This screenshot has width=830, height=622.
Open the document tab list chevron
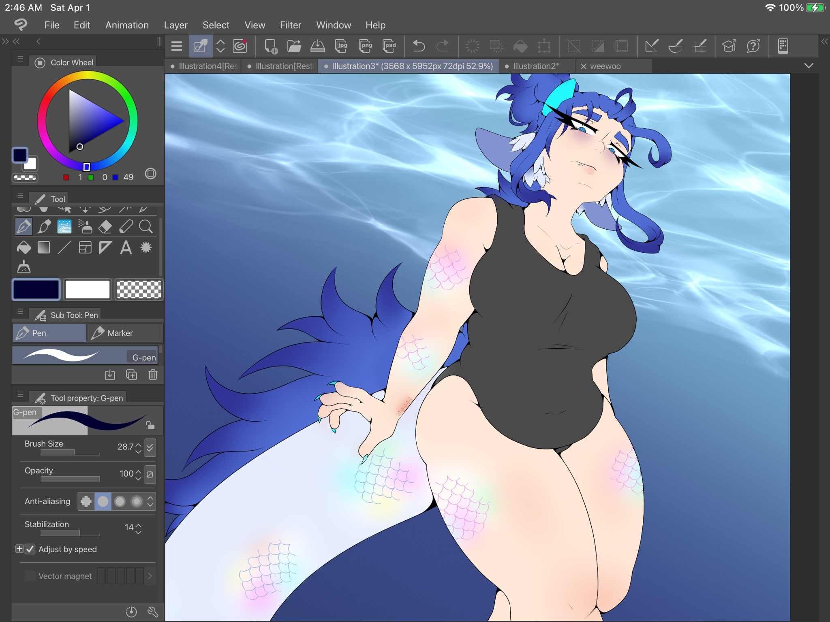pyautogui.click(x=809, y=66)
